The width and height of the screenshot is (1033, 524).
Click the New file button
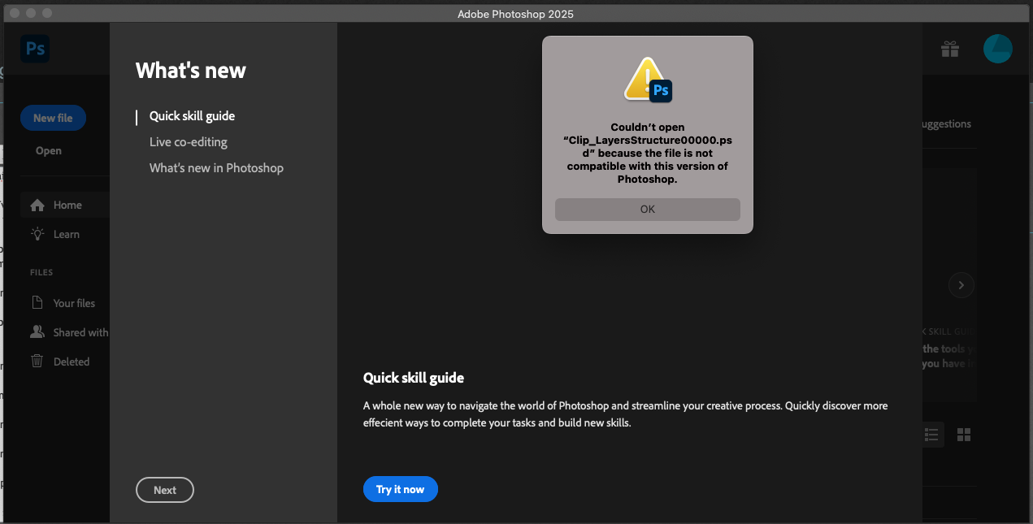(53, 118)
